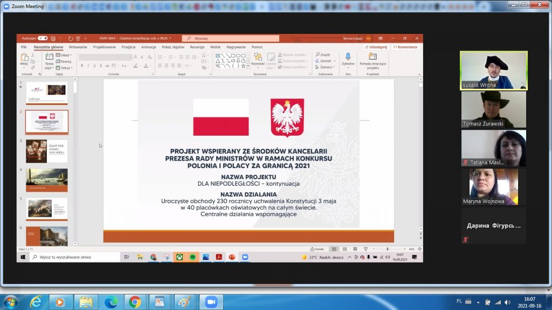Viewport: 552px width, 310px height.
Task: Launch Google Chrome from the taskbar
Action: [135, 302]
